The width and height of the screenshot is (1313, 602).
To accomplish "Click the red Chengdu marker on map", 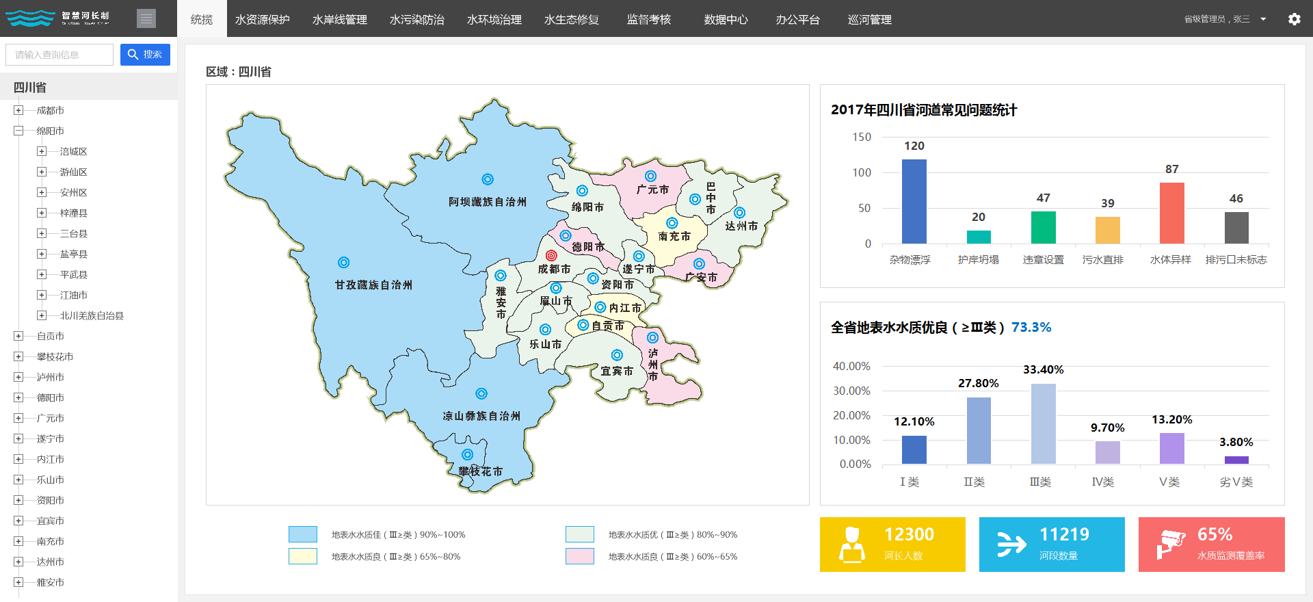I will [x=551, y=255].
